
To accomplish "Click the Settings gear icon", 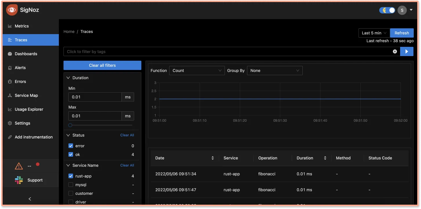I will pyautogui.click(x=10, y=123).
